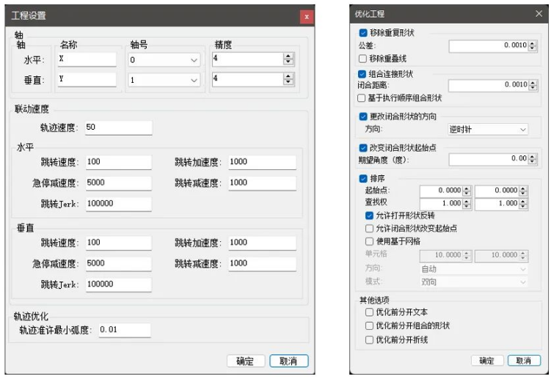Open the horizontal axis number dropdown
551x379 pixels.
point(194,61)
